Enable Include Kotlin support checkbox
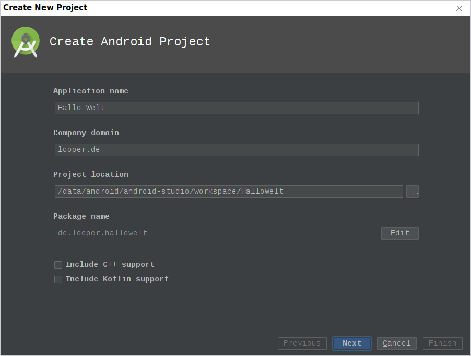The height and width of the screenshot is (356, 471). click(58, 279)
